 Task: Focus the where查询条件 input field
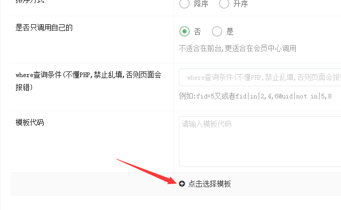(x=260, y=77)
